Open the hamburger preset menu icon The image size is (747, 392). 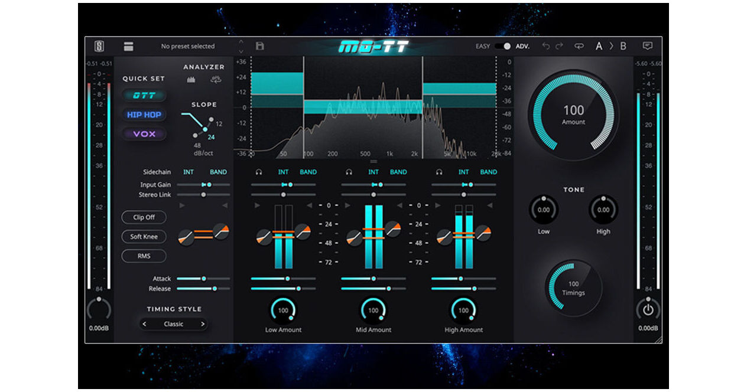coord(128,45)
